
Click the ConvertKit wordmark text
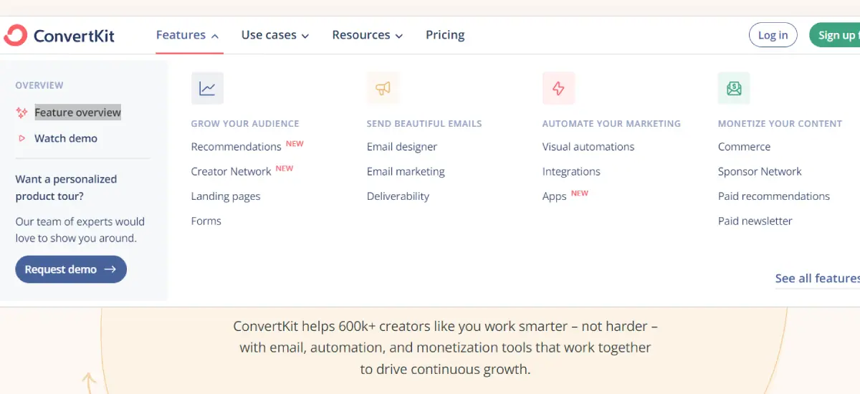75,35
